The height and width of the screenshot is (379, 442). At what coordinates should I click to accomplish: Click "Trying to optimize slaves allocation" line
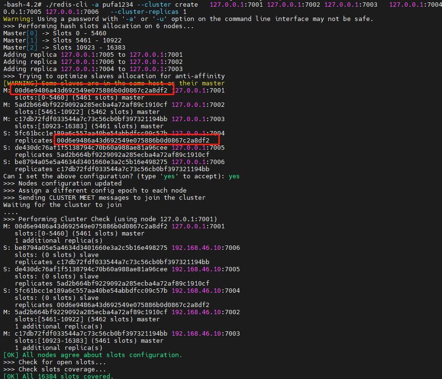114,76
